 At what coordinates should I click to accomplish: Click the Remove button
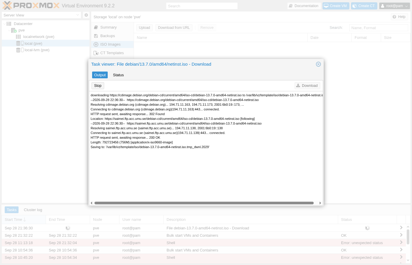coord(207,28)
